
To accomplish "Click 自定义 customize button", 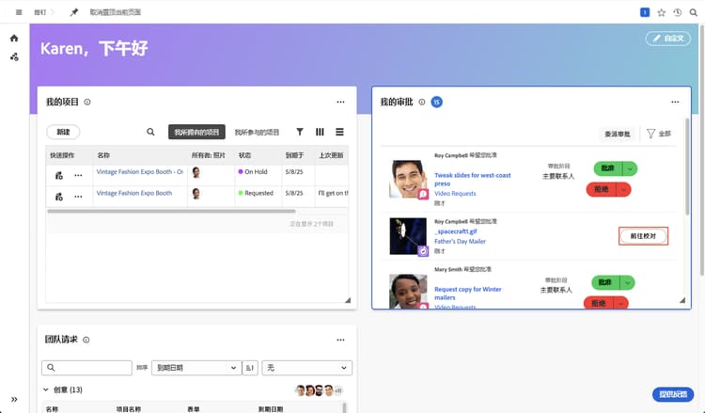I will 668,39.
